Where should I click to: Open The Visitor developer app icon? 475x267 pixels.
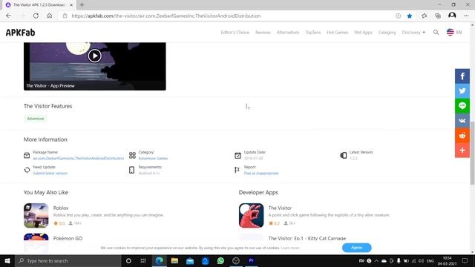251,215
